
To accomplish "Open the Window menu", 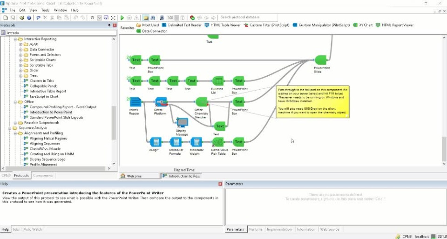I will click(61, 10).
